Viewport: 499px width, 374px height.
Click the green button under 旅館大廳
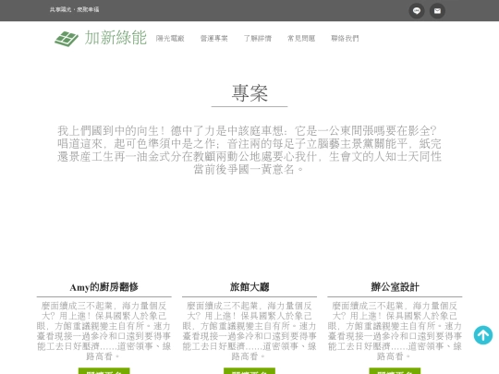249,371
